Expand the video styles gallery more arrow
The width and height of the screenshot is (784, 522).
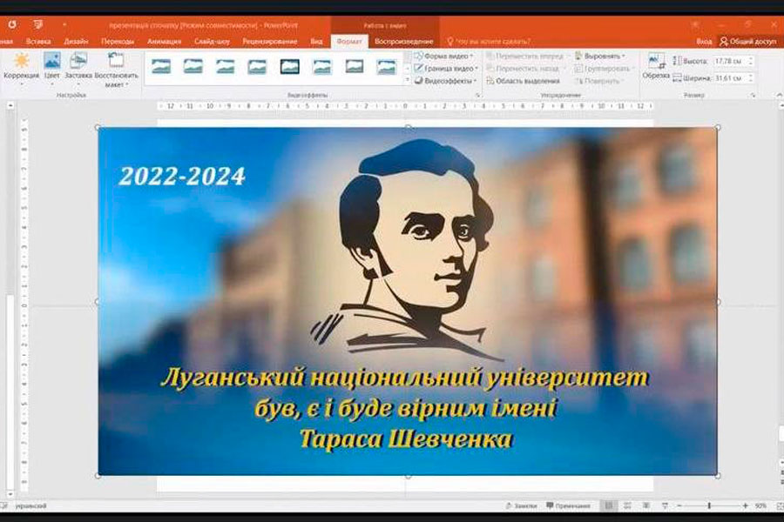(408, 80)
